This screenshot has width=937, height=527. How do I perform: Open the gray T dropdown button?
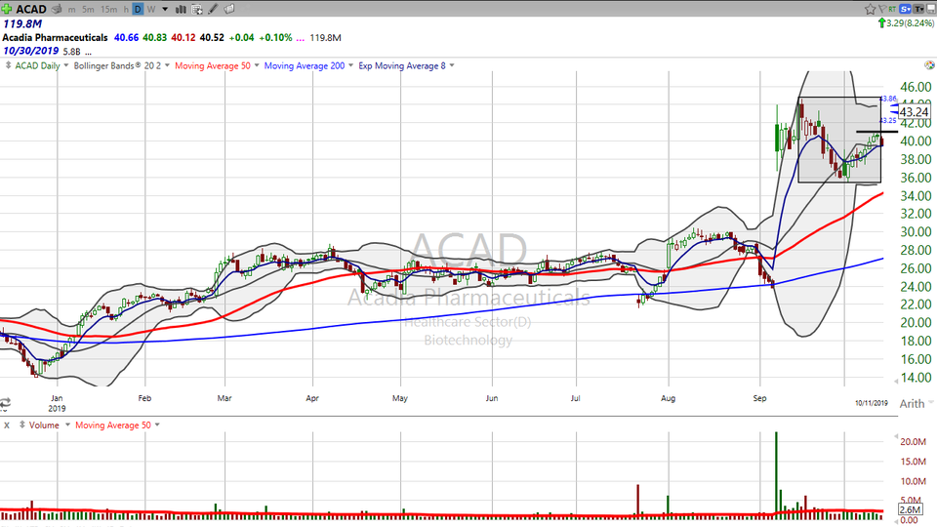pyautogui.click(x=918, y=9)
